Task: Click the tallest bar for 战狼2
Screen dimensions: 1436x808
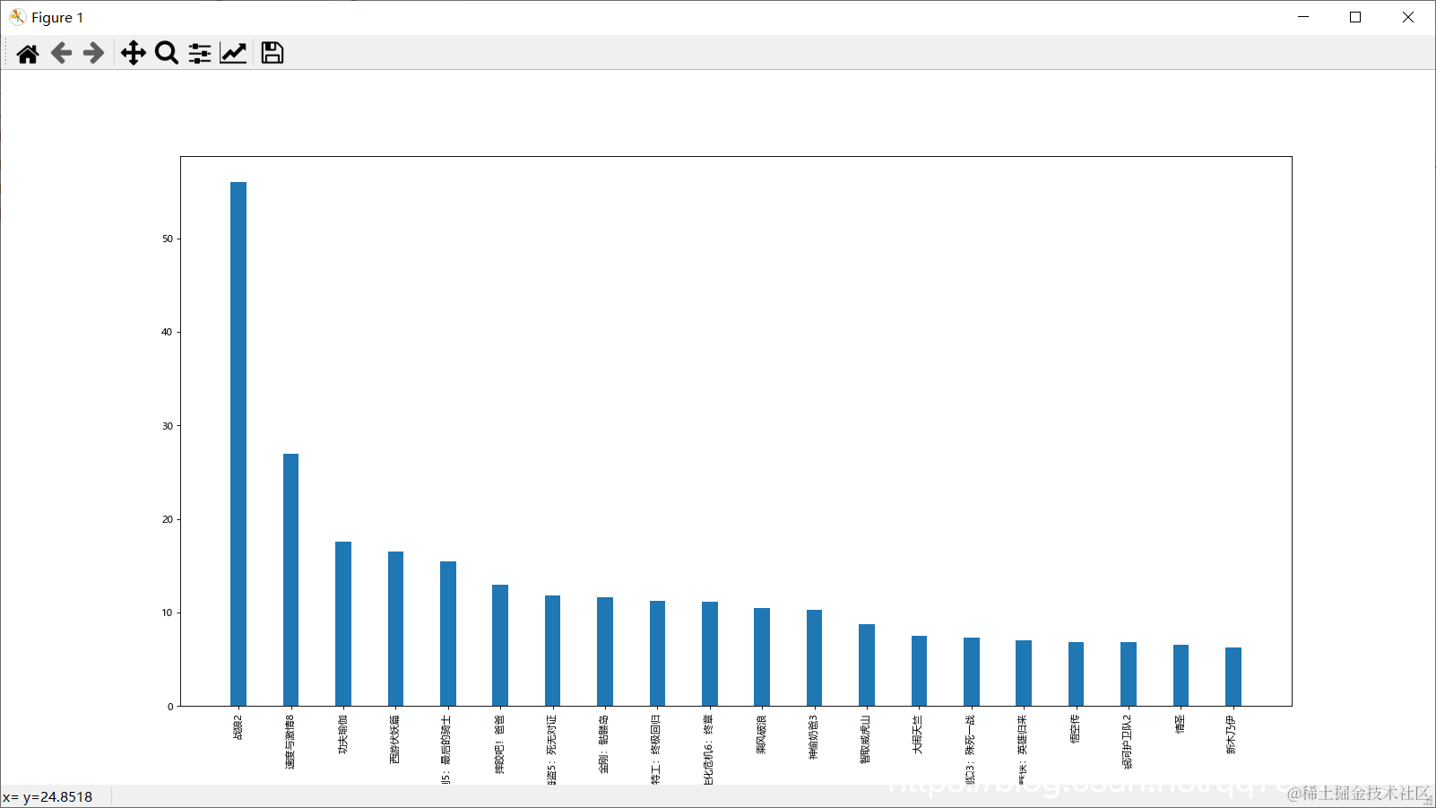Action: 238,444
